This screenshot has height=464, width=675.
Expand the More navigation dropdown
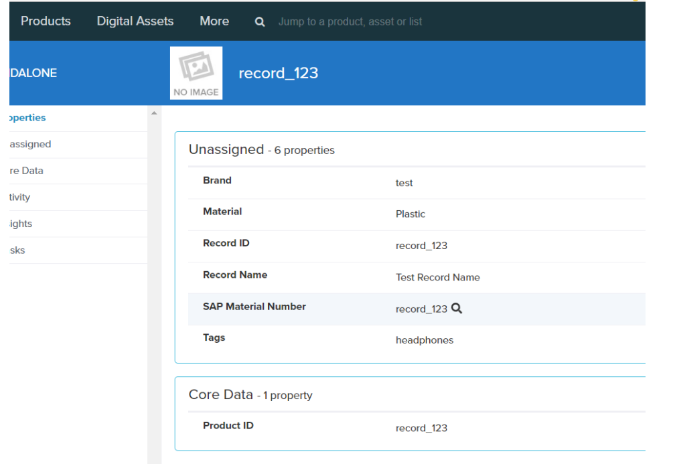coord(214,21)
